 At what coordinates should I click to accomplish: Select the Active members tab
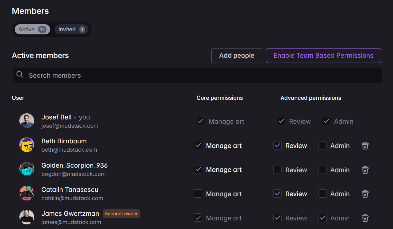32,29
